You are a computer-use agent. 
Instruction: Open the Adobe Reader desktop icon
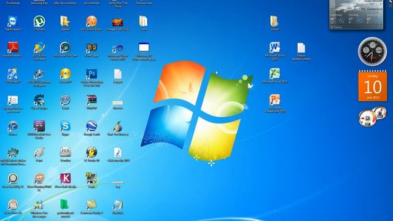pos(13,48)
